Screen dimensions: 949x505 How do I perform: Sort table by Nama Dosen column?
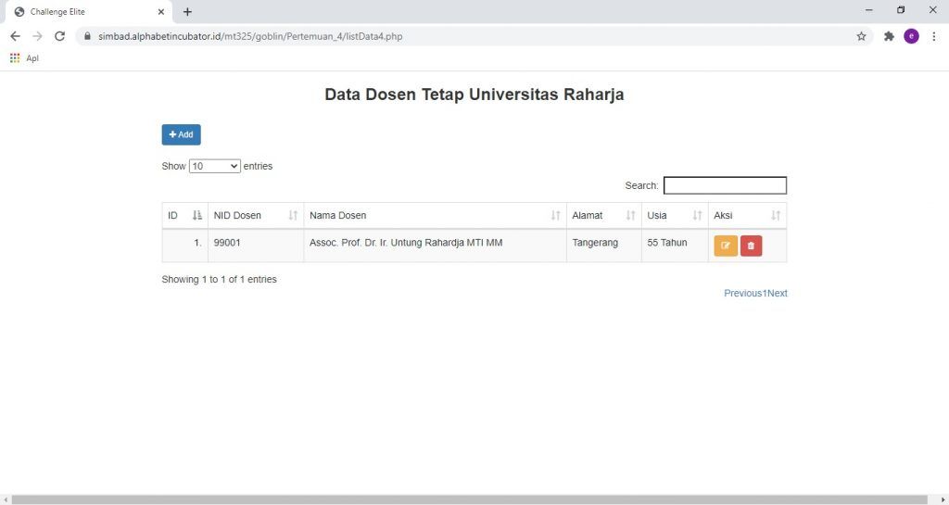[434, 215]
